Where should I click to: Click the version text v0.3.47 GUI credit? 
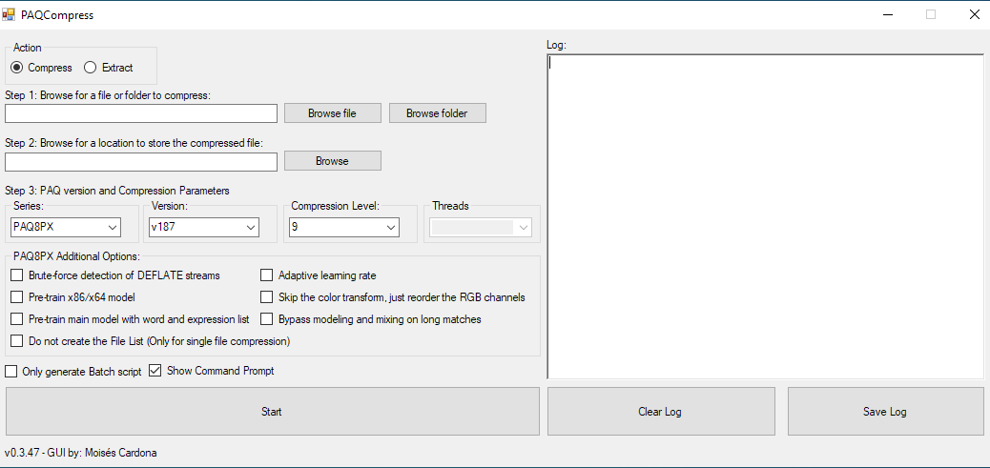(81, 453)
